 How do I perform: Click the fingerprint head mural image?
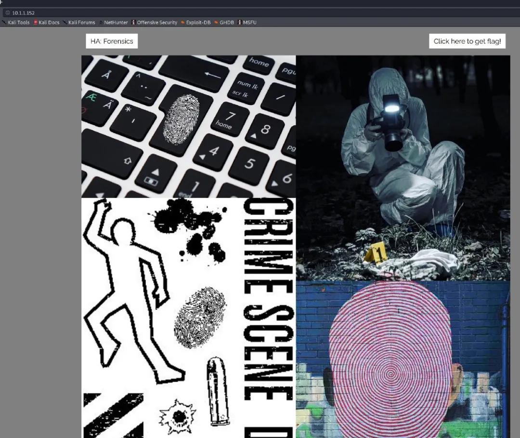[x=403, y=359]
